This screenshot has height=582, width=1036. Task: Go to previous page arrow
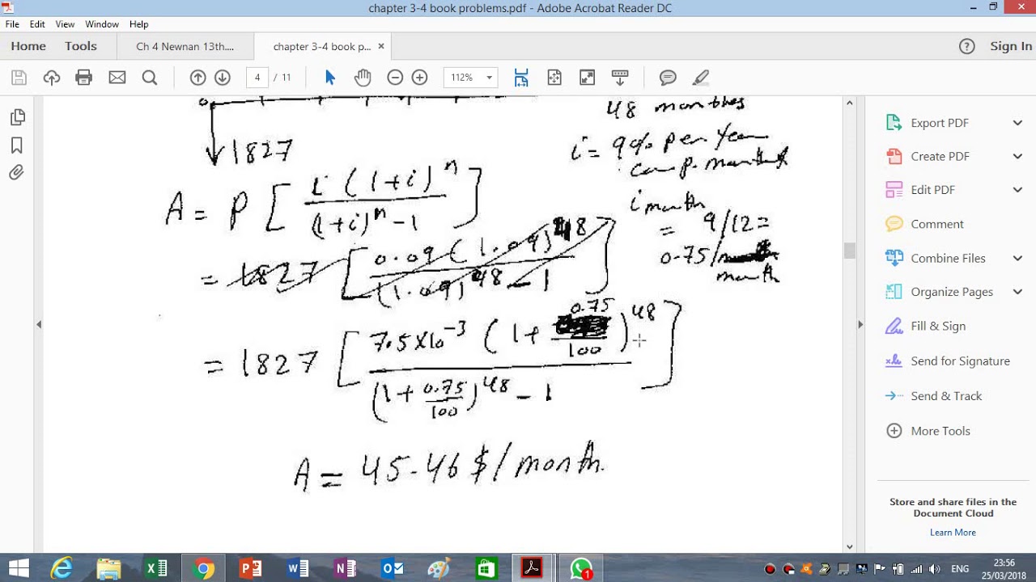[x=197, y=78]
